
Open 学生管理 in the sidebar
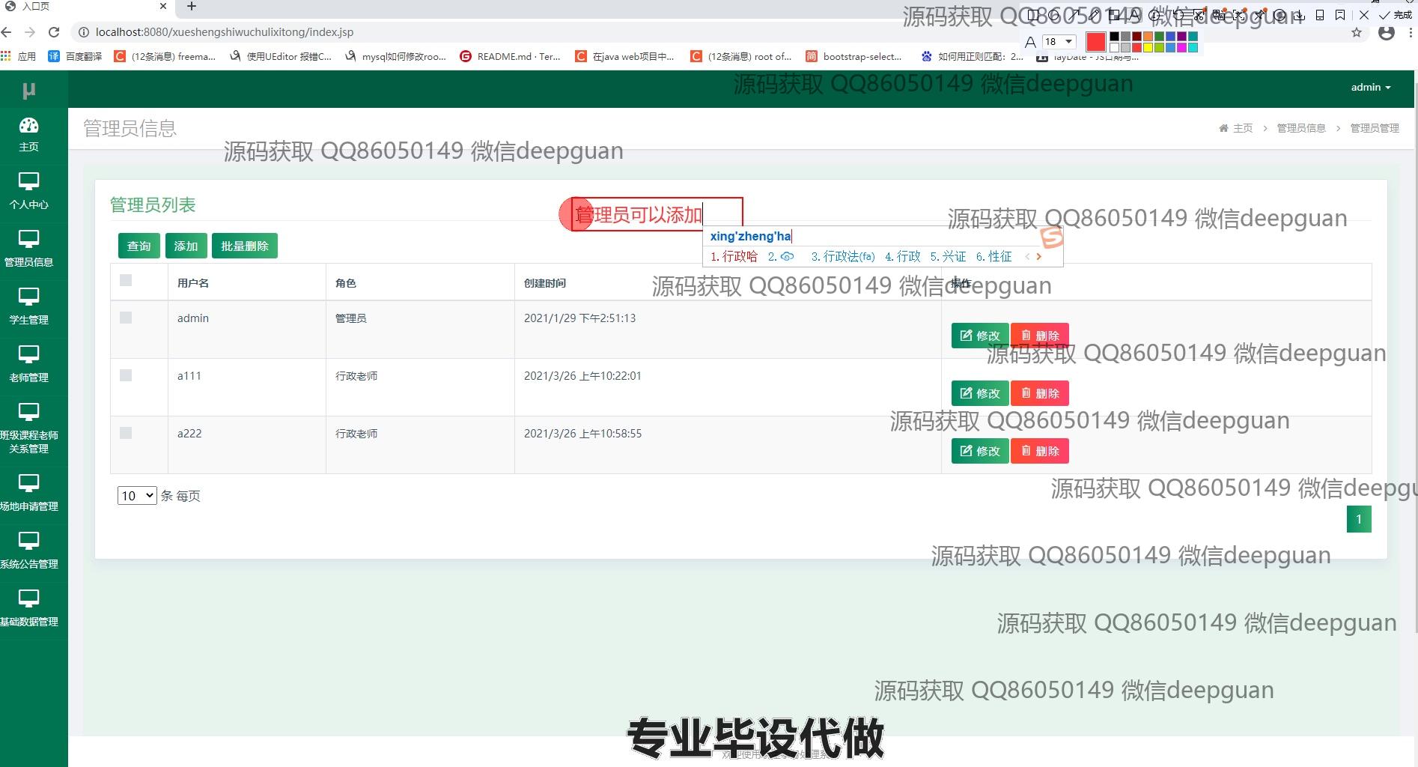[28, 306]
